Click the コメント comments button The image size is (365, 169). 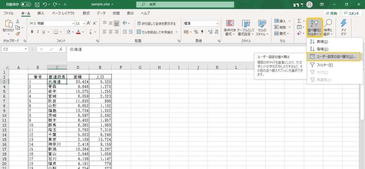pyautogui.click(x=351, y=13)
